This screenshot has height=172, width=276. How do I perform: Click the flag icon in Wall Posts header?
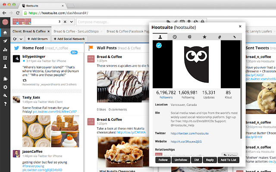[x=91, y=48]
